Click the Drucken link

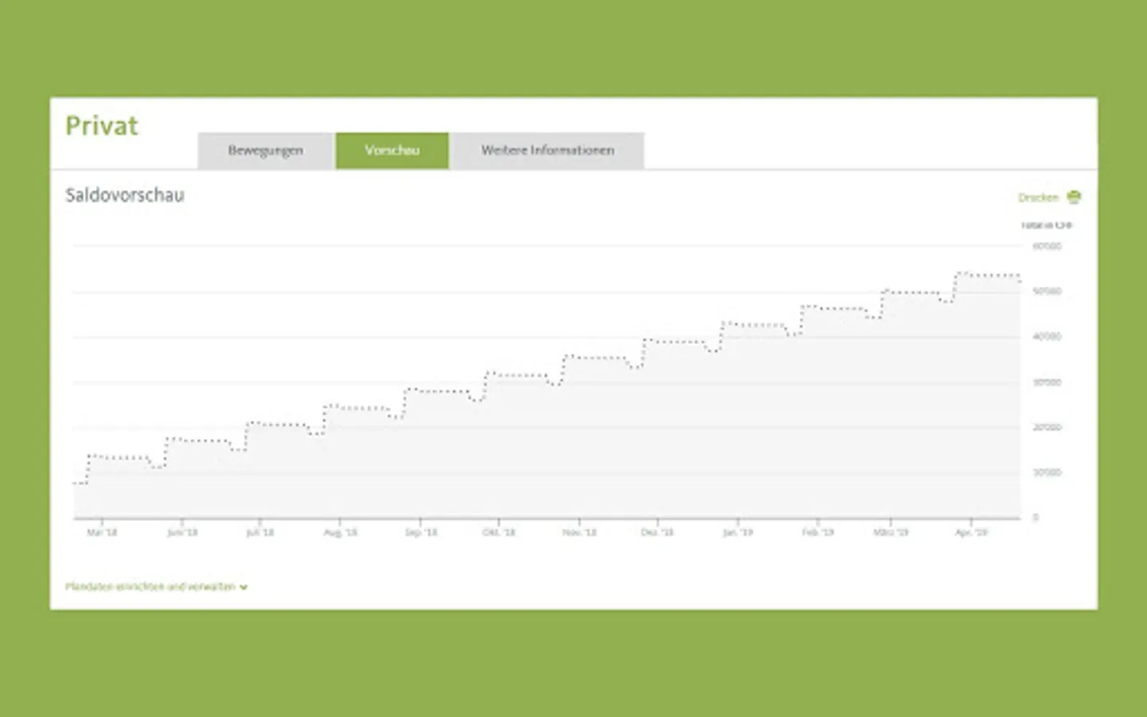(1038, 198)
